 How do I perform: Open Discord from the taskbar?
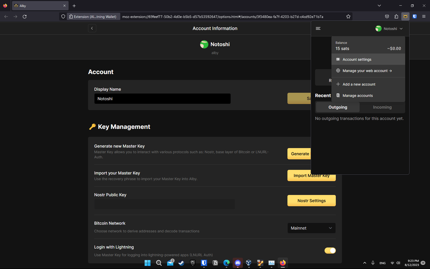pos(238,263)
